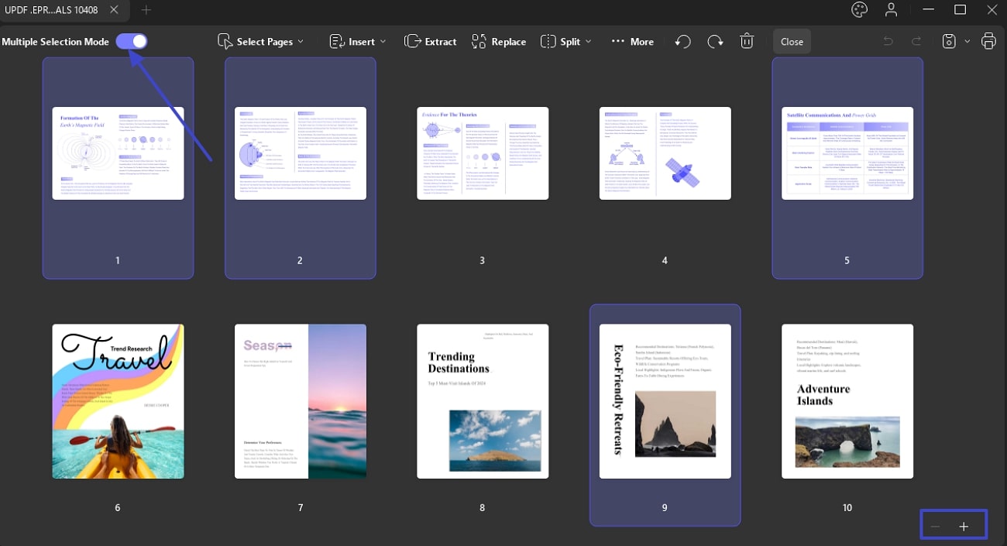Image resolution: width=1007 pixels, height=546 pixels.
Task: Open the save options dropdown arrow
Action: (967, 42)
